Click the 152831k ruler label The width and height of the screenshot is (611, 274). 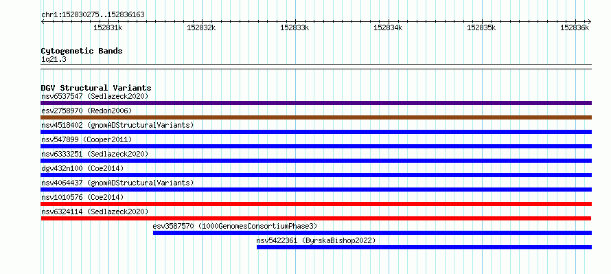coord(108,27)
